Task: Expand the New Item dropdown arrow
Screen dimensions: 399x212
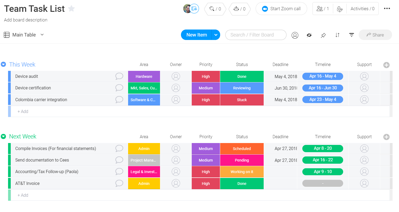Action: (x=216, y=35)
